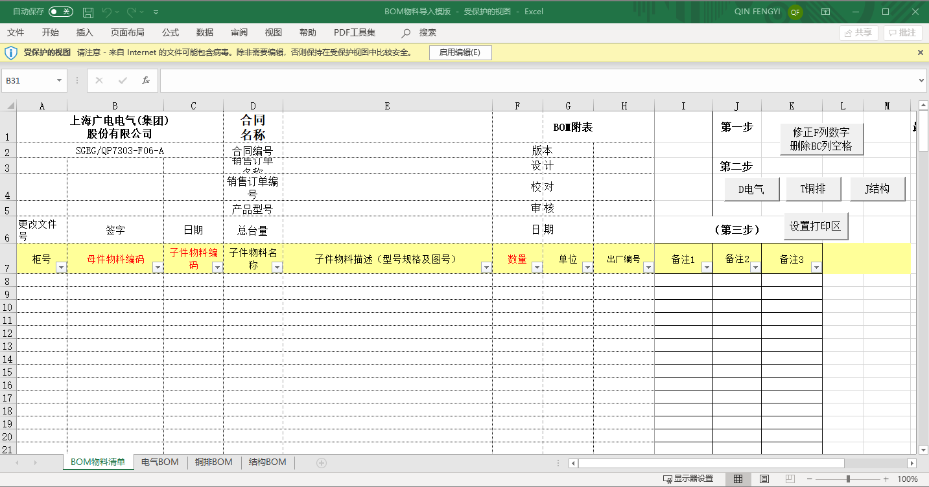Click the 启用编辑(E) button
929x487 pixels.
point(460,52)
